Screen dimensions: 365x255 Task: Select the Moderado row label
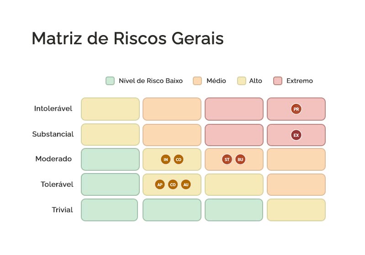53,159
